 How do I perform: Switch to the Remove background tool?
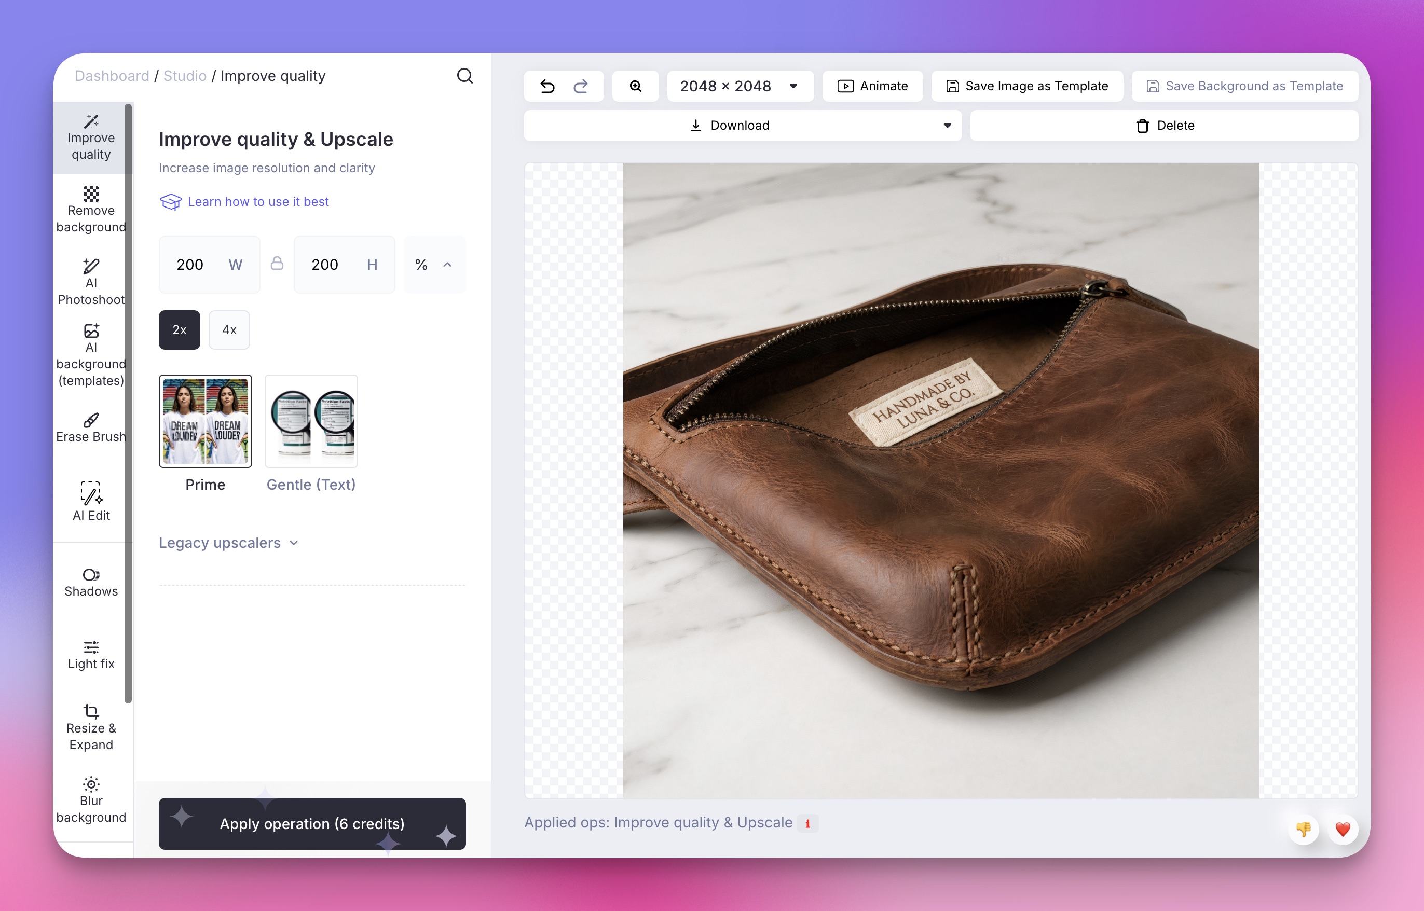(91, 210)
